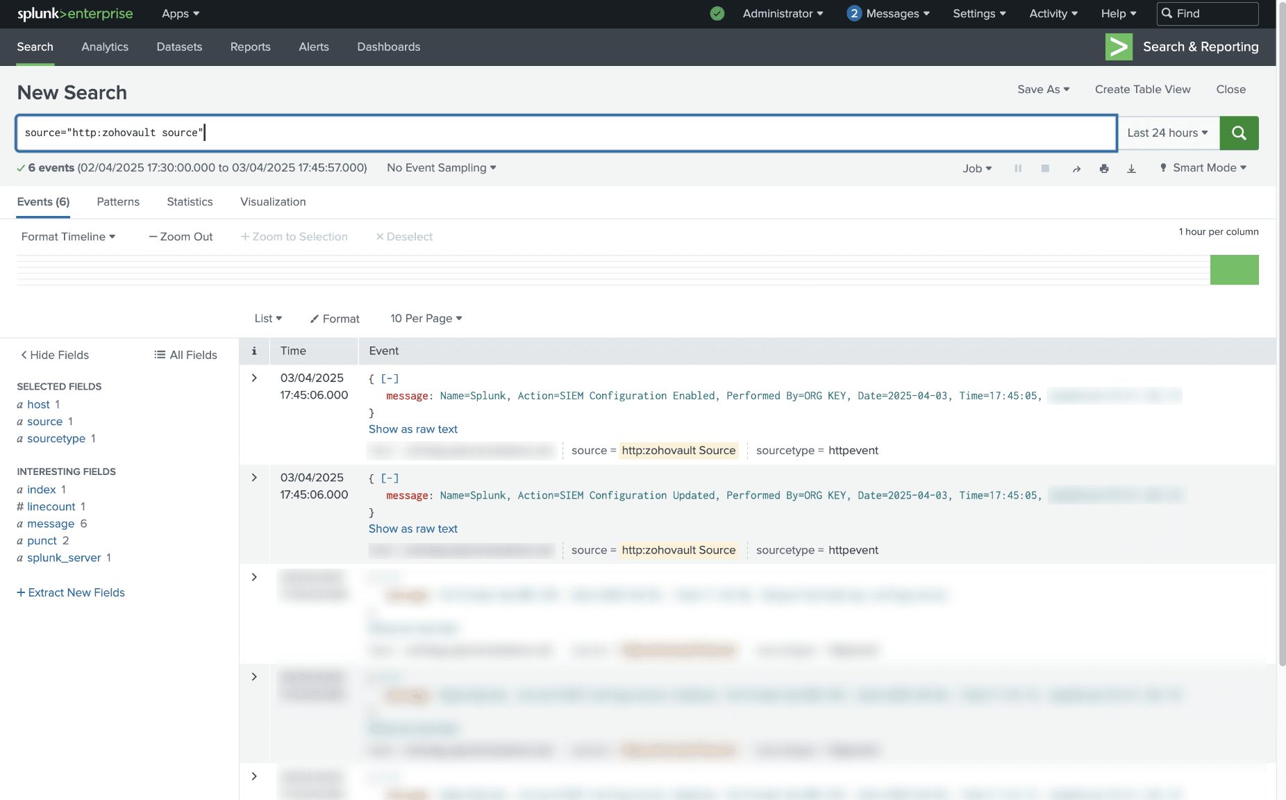Click into the search query input
The image size is (1286, 800).
coord(567,133)
